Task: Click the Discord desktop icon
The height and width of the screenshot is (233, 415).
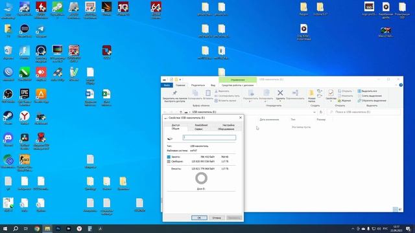Action: 8,140
